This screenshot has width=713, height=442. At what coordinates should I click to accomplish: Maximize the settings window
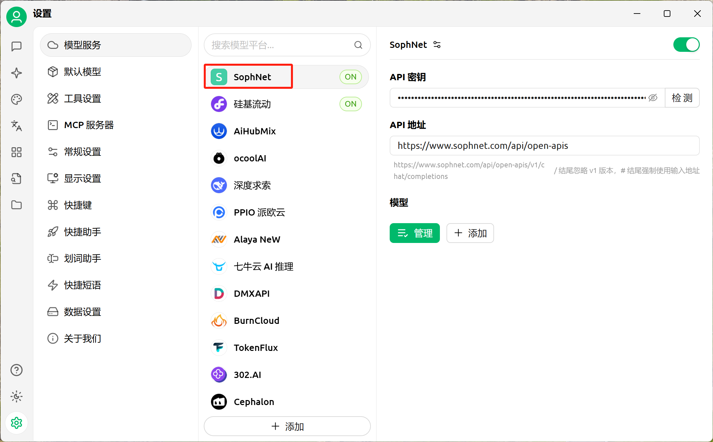(667, 14)
